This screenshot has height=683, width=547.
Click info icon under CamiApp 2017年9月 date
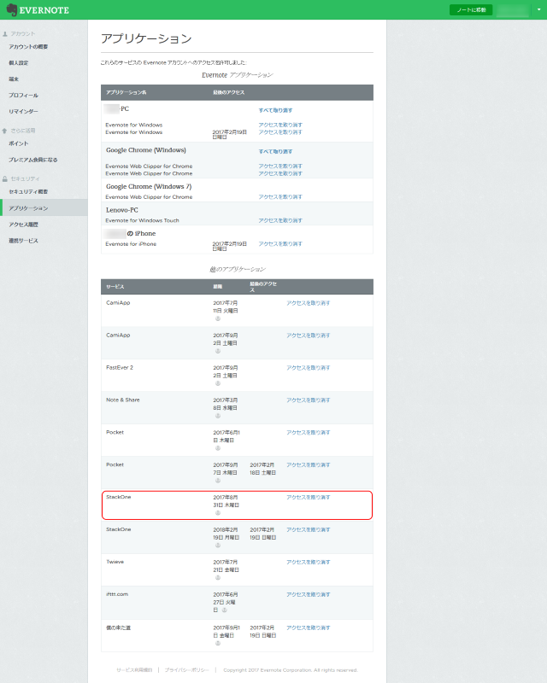[x=218, y=351]
